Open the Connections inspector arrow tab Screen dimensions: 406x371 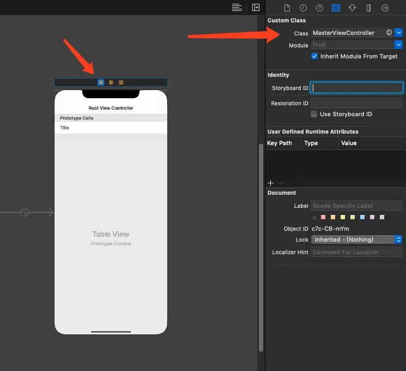385,8
